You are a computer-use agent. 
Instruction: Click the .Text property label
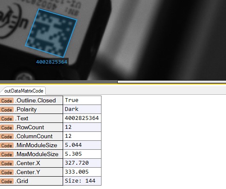22,118
